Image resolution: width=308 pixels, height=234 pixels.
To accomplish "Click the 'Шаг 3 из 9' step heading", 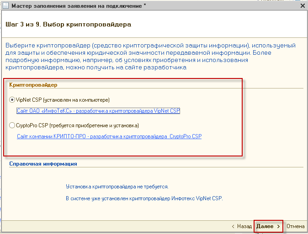I will click(68, 23).
